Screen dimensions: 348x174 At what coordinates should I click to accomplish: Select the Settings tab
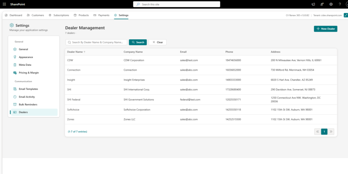(x=121, y=15)
